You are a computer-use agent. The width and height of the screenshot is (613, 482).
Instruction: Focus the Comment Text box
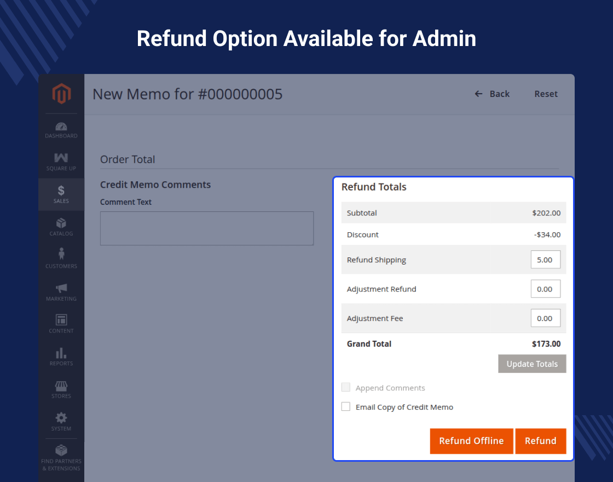coord(207,228)
